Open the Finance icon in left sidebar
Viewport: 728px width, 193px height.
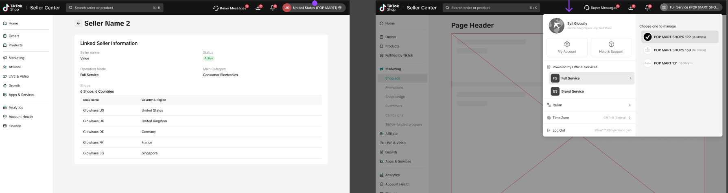[x=5, y=126]
